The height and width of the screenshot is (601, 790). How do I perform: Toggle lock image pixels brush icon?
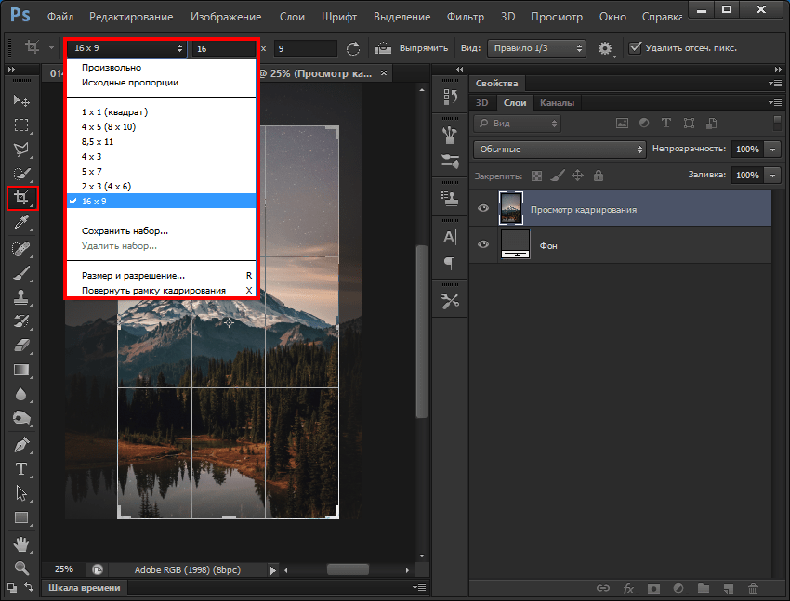558,176
